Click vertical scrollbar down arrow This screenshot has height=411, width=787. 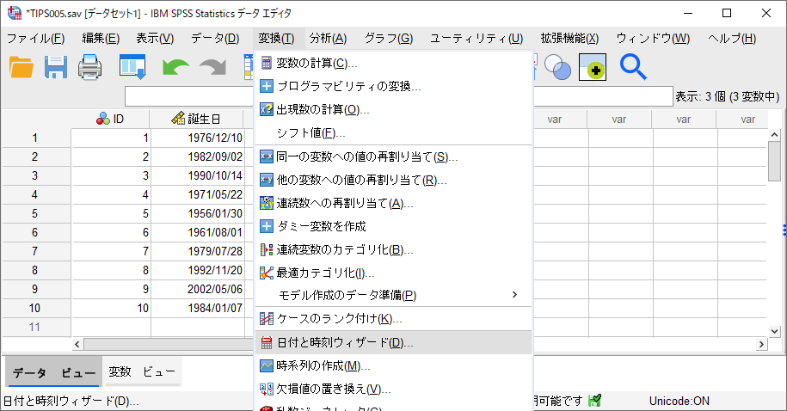pos(774,331)
